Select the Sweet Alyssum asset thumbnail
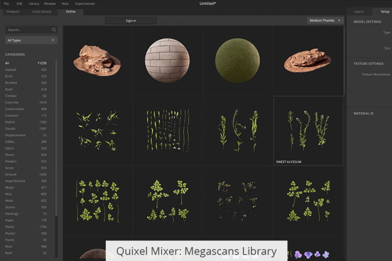 point(308,130)
